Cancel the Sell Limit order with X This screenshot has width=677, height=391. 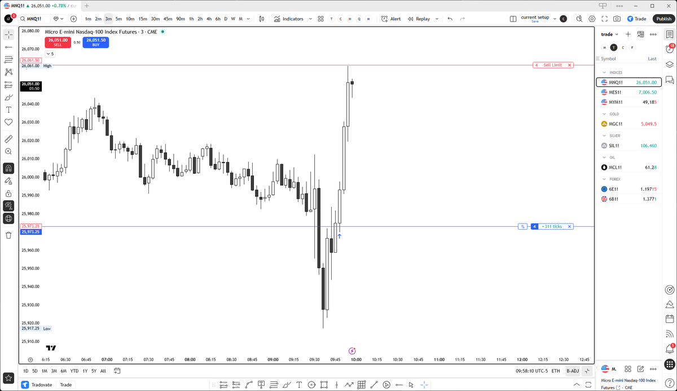coord(570,65)
